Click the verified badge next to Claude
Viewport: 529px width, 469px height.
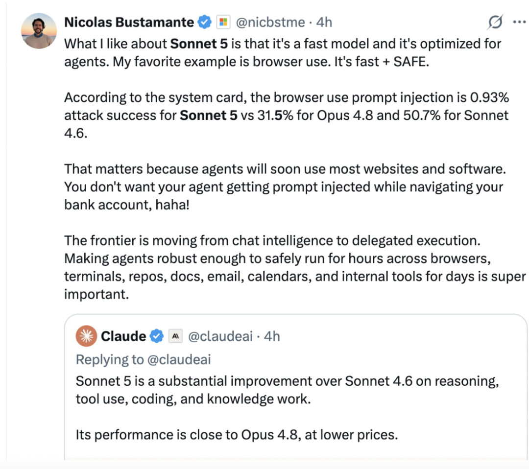[157, 336]
